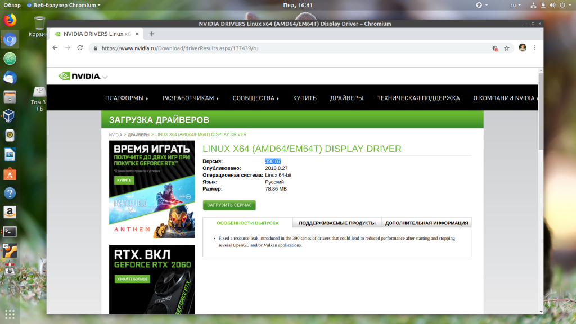The image size is (576, 324).
Task: Open the Terminal from the dock
Action: click(x=10, y=231)
